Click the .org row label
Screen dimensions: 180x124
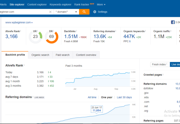(x=146, y=111)
